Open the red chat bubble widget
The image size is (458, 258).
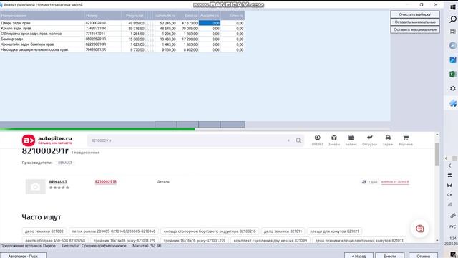(420, 229)
